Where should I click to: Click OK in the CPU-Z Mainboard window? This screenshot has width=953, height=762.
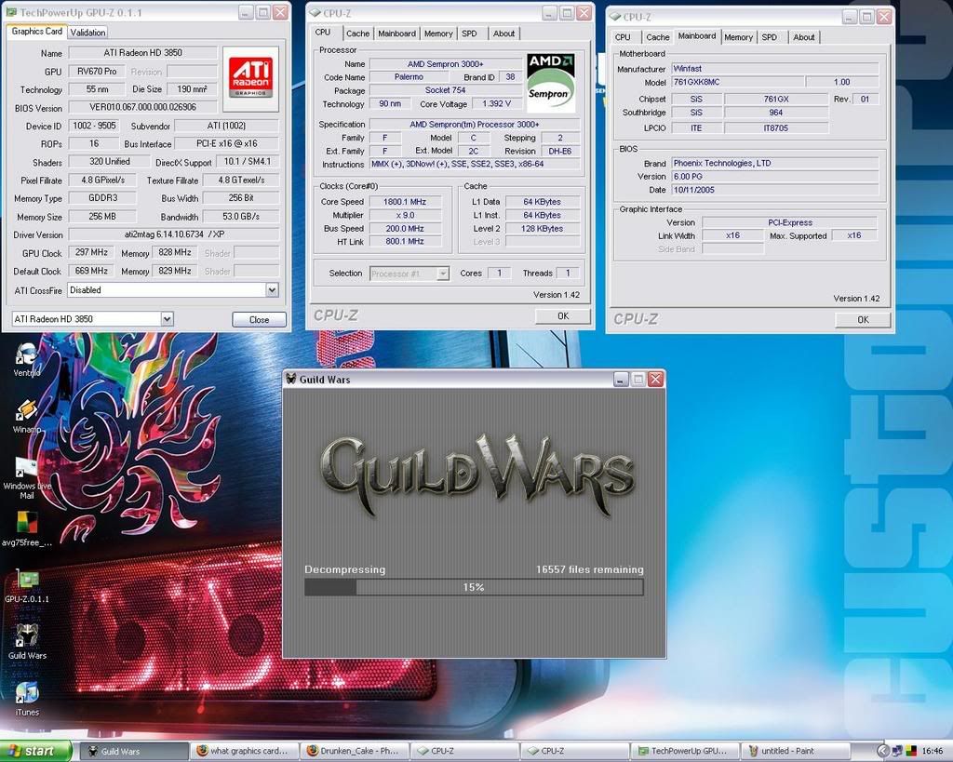coord(863,320)
